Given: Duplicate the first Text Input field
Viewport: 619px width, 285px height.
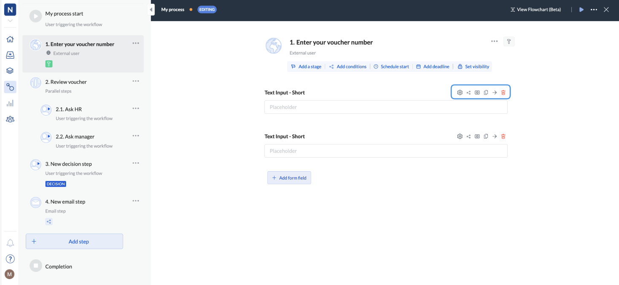Looking at the screenshot, I should pyautogui.click(x=486, y=92).
